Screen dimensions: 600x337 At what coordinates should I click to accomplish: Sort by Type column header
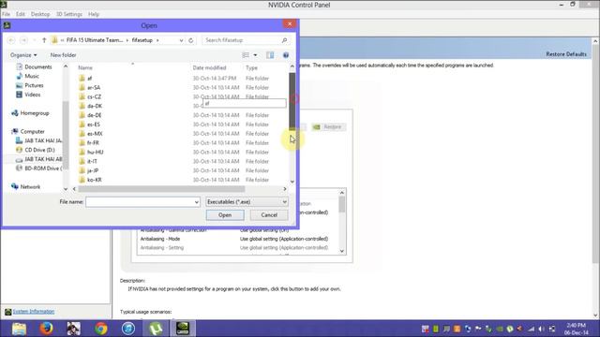(x=251, y=67)
